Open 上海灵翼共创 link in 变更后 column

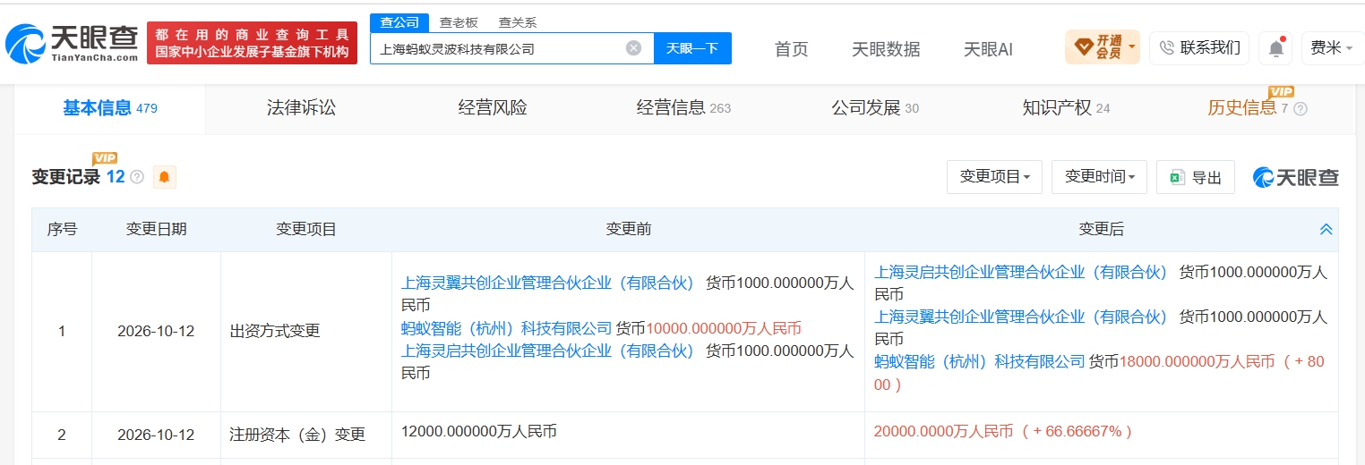point(1021,317)
